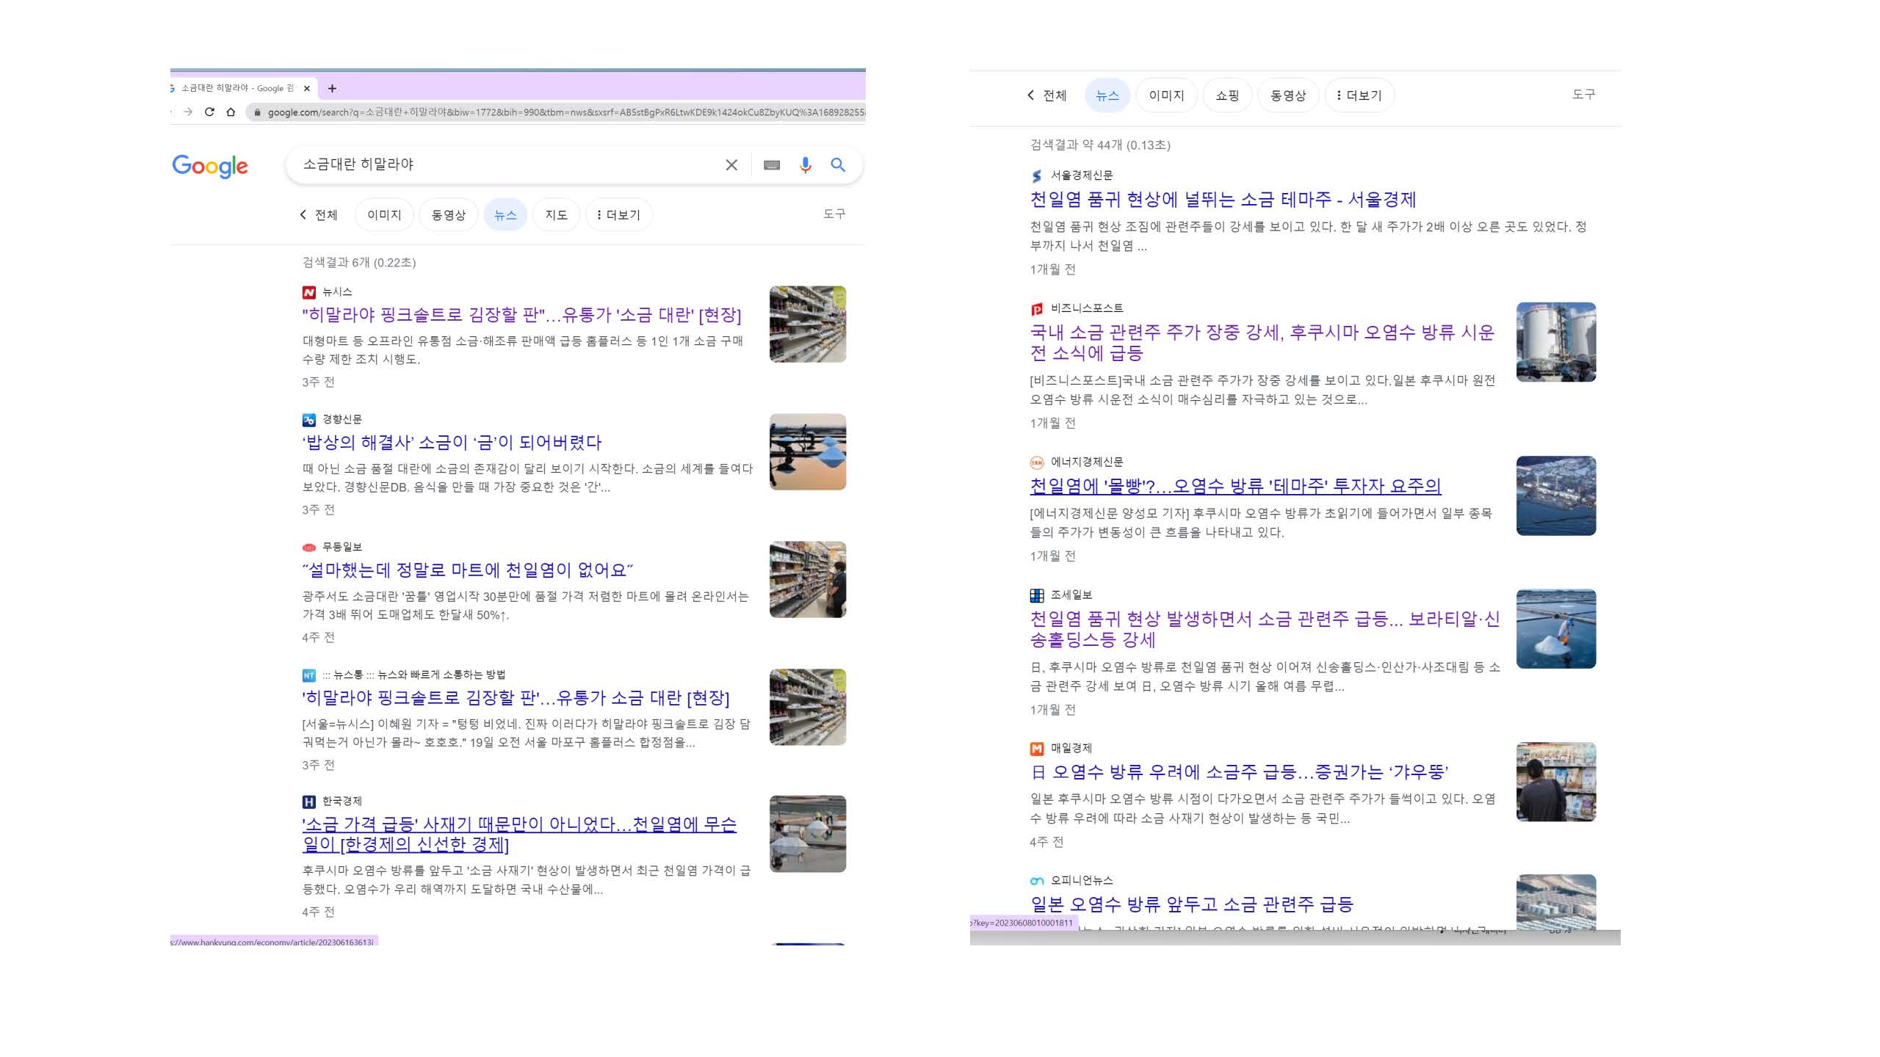
Task: Click the 오피니언뉴스 source favicon
Action: click(1037, 881)
